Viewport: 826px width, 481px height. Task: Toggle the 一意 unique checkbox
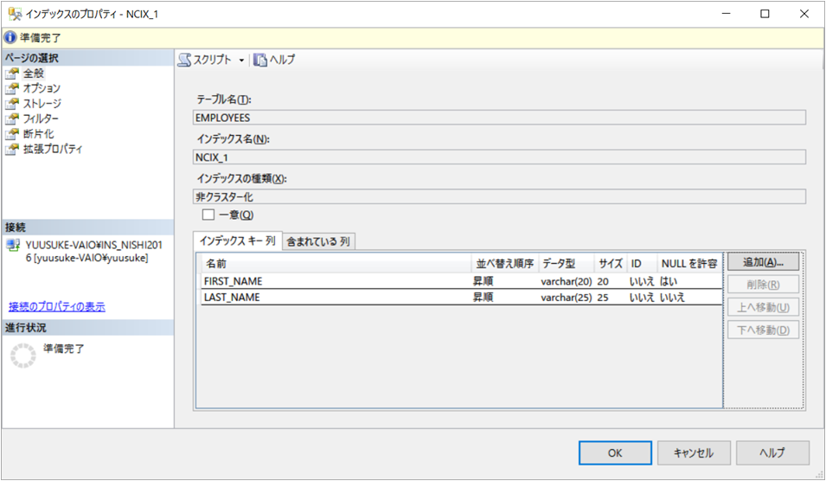pos(208,215)
